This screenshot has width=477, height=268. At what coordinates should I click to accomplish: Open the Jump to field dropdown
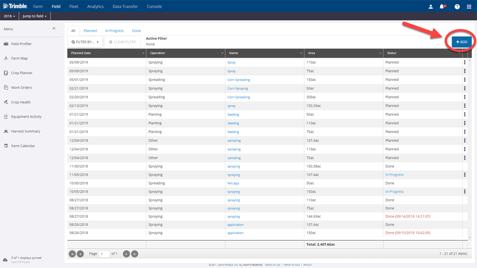(34, 16)
